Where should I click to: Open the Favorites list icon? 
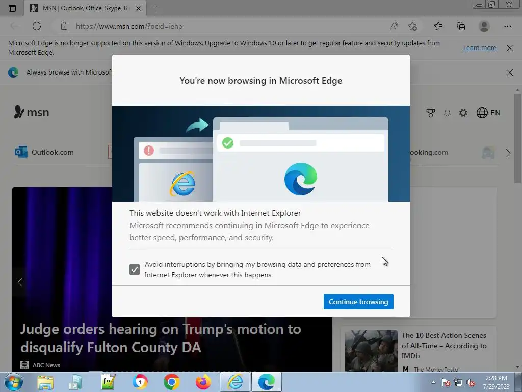click(438, 26)
